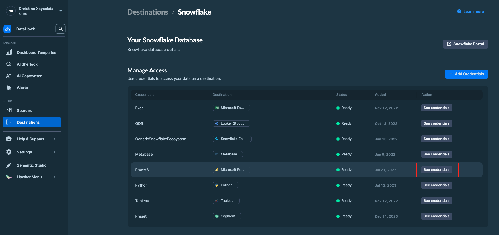Show credentials for Python
499x235 pixels.
tap(436, 185)
